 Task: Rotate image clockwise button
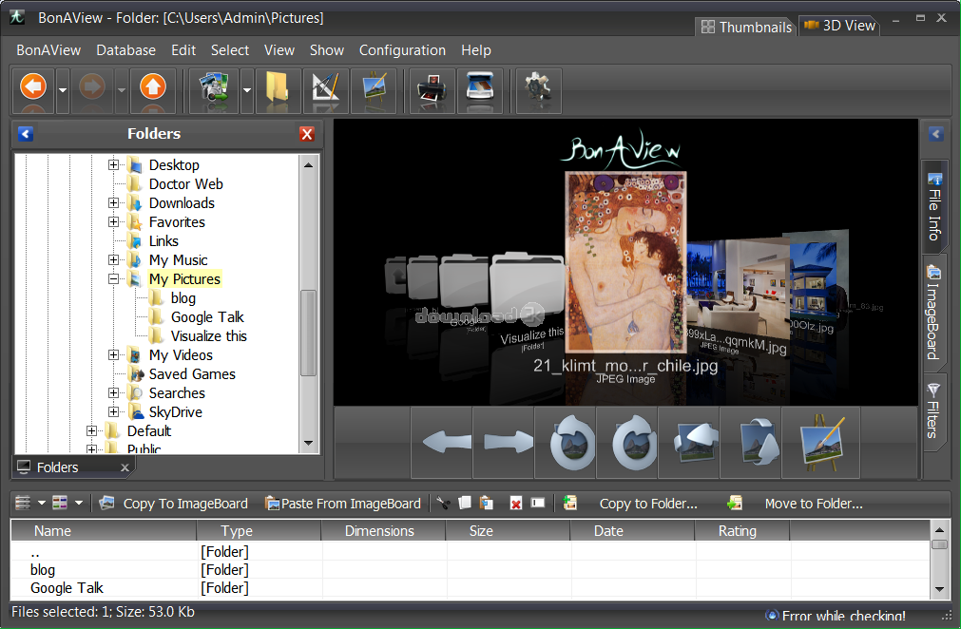click(633, 442)
